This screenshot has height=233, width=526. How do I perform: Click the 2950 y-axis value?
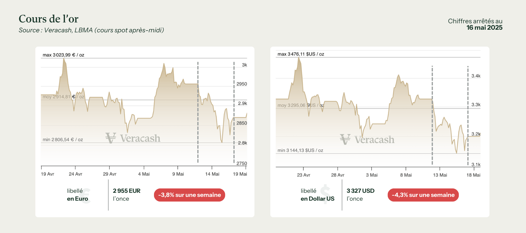[x=242, y=84]
